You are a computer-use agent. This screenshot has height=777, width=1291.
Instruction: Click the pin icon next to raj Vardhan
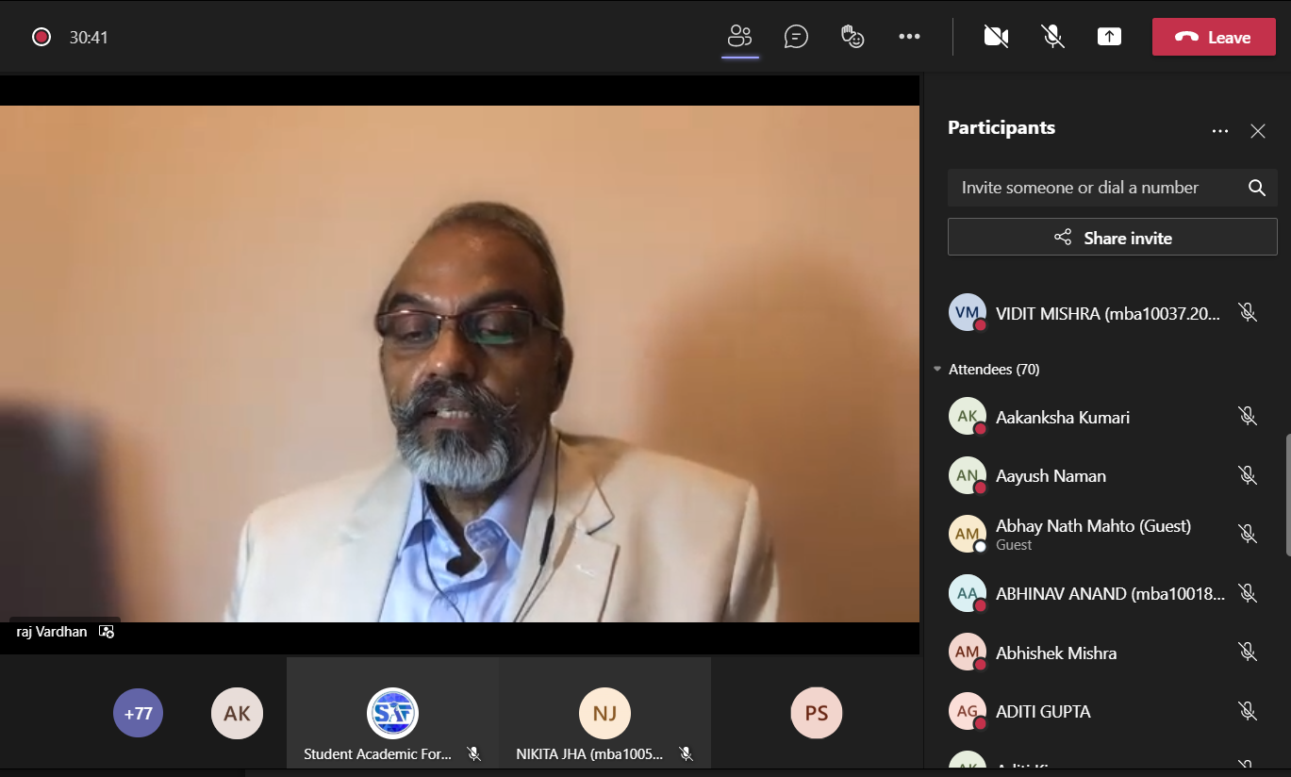pyautogui.click(x=107, y=632)
